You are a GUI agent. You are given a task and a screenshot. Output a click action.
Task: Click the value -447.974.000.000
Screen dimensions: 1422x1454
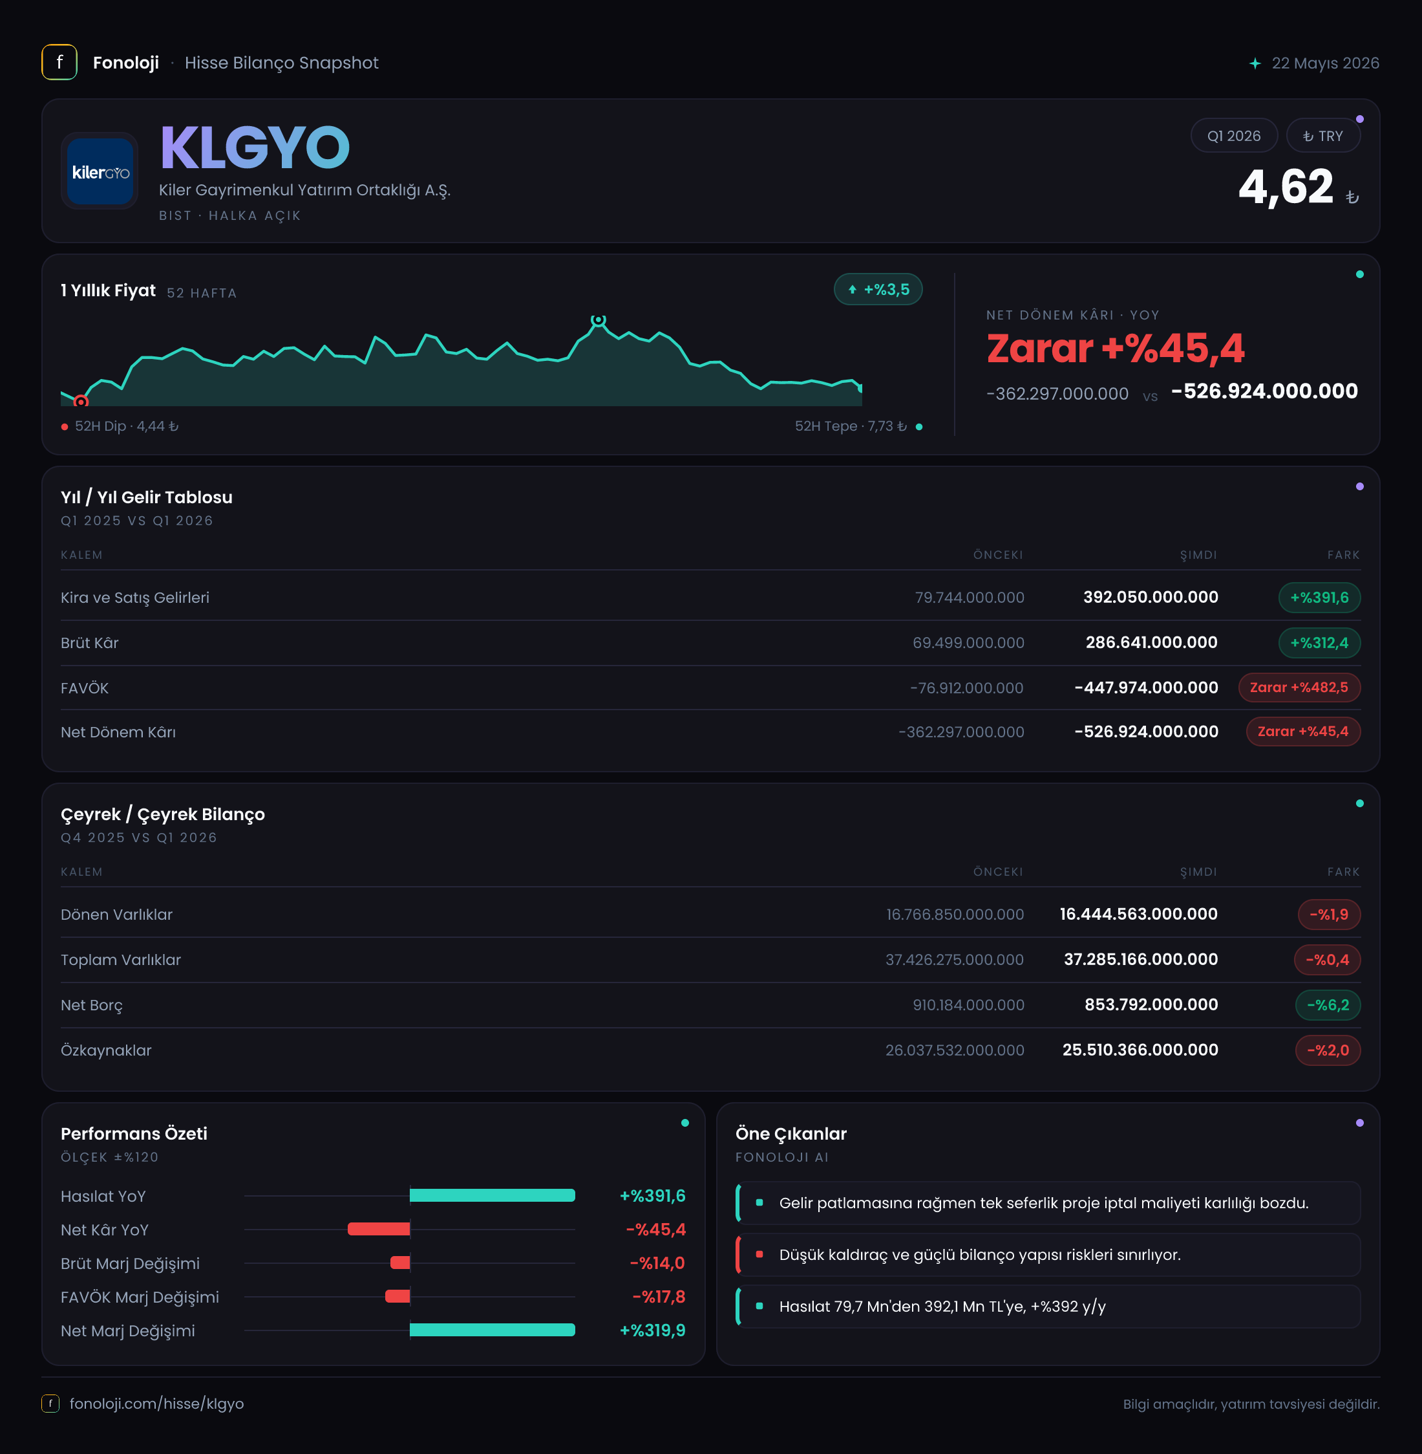point(1147,688)
